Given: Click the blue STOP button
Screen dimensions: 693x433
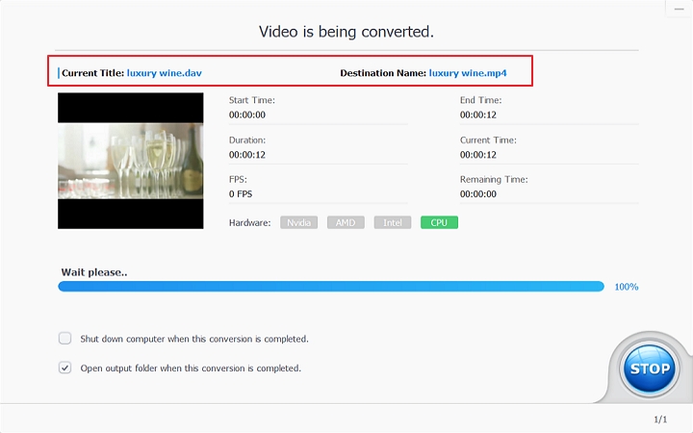Looking at the screenshot, I should [x=650, y=369].
